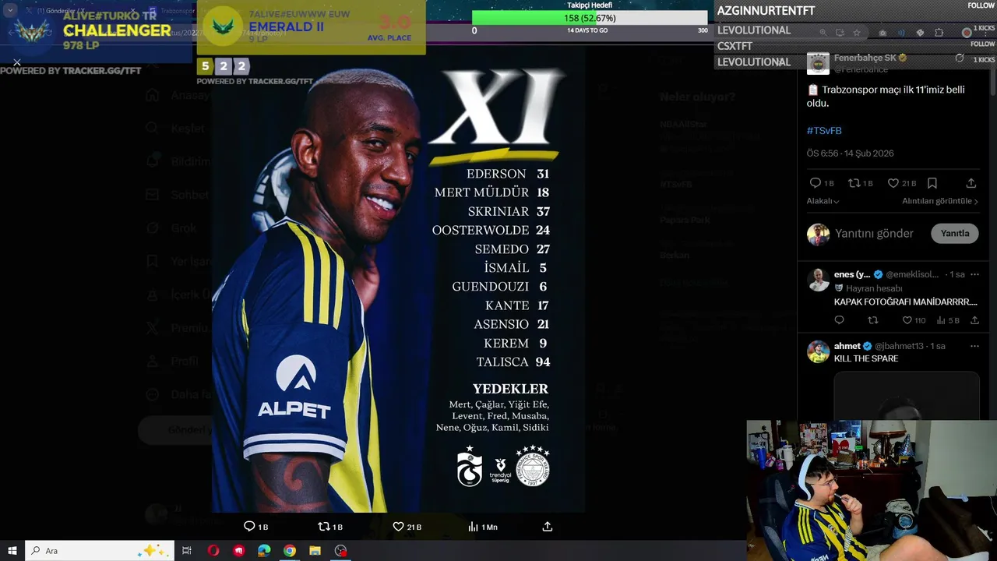Open the @emeklisol... handle

pyautogui.click(x=914, y=274)
